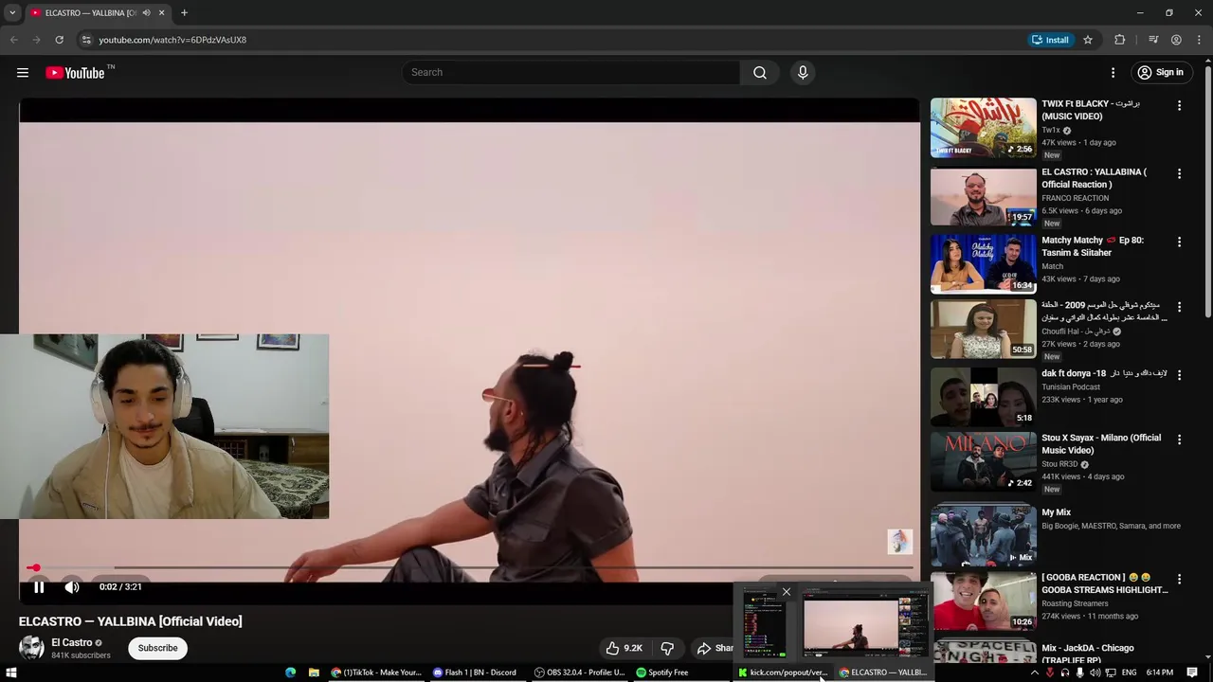The height and width of the screenshot is (682, 1213).
Task: Open options for Matchy Matchy Ep 80 video
Action: pos(1179,242)
